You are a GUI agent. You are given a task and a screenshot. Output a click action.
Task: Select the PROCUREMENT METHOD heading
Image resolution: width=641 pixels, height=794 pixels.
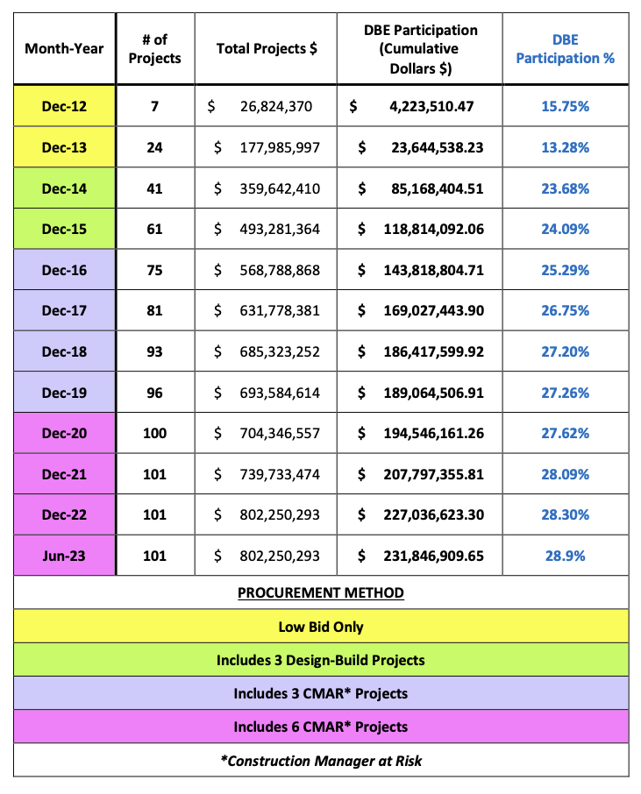click(321, 592)
